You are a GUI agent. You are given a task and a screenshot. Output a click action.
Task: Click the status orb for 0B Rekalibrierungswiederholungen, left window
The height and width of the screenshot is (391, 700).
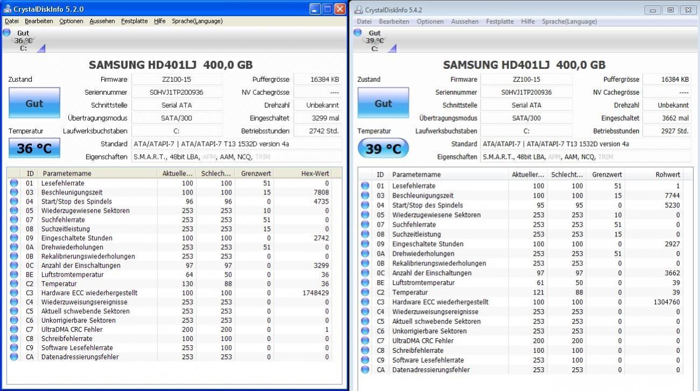(14, 256)
